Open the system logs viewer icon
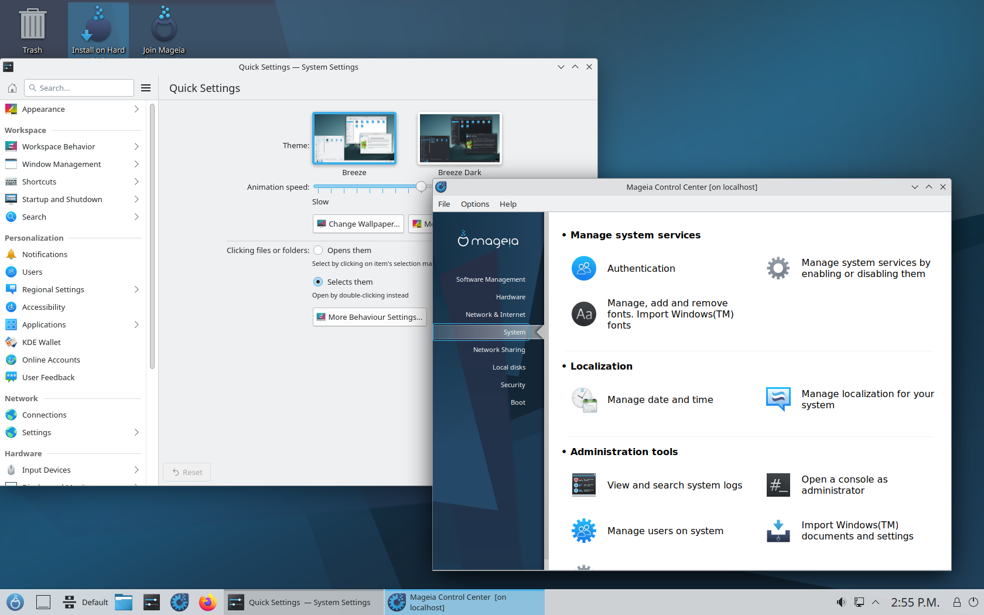The image size is (984, 615). [583, 485]
